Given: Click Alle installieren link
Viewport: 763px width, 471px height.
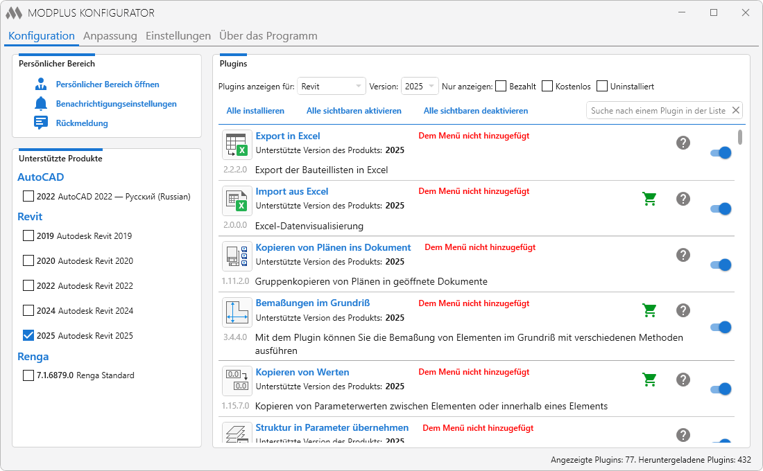Looking at the screenshot, I should click(255, 111).
